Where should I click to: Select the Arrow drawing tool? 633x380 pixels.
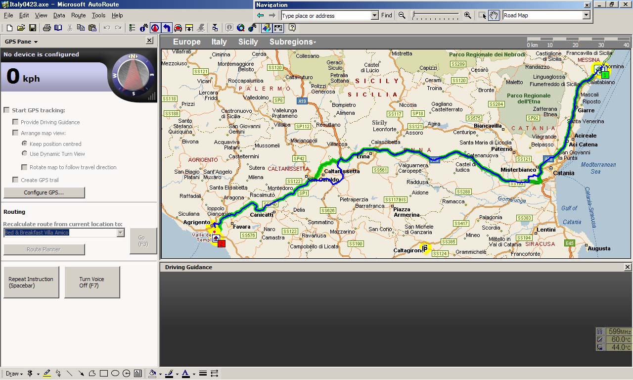tap(81, 374)
